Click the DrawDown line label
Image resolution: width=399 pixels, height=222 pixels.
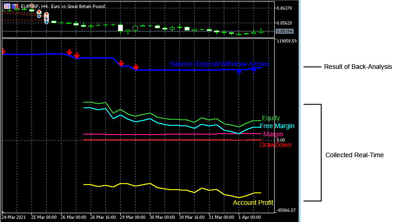(x=276, y=145)
